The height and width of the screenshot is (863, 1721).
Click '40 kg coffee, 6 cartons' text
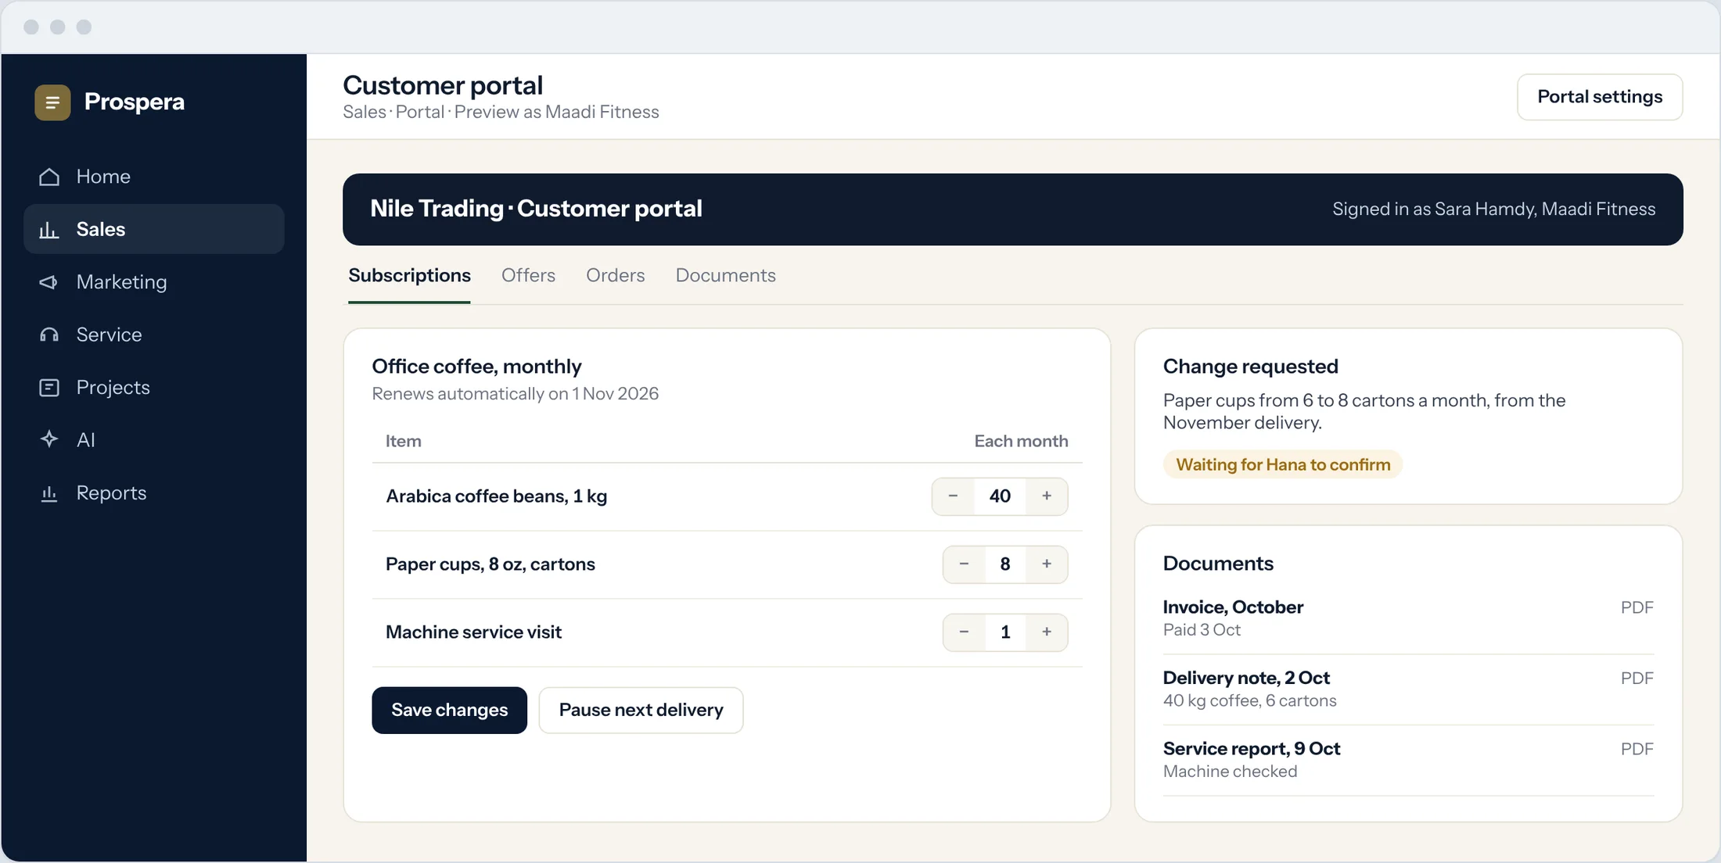coord(1249,701)
